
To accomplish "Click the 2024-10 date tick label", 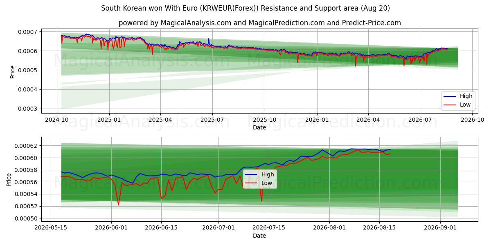I will tap(57, 120).
